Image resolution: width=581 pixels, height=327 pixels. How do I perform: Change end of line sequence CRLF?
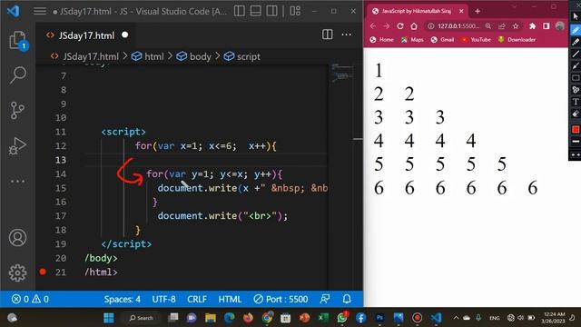[197, 299]
